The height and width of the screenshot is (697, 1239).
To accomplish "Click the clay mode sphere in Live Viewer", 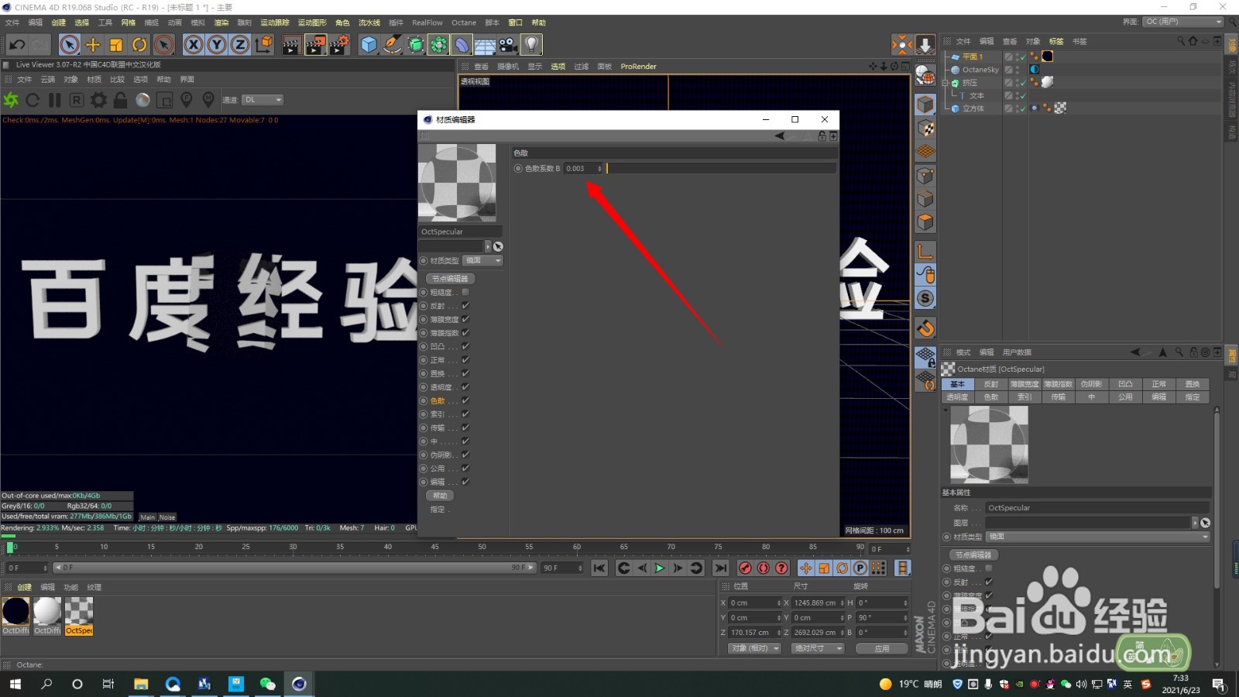I will (x=142, y=100).
